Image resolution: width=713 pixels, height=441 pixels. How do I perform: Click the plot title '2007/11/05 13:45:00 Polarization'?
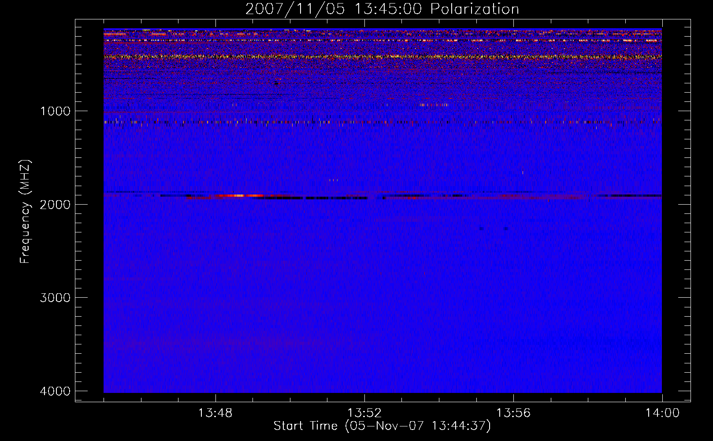click(382, 9)
